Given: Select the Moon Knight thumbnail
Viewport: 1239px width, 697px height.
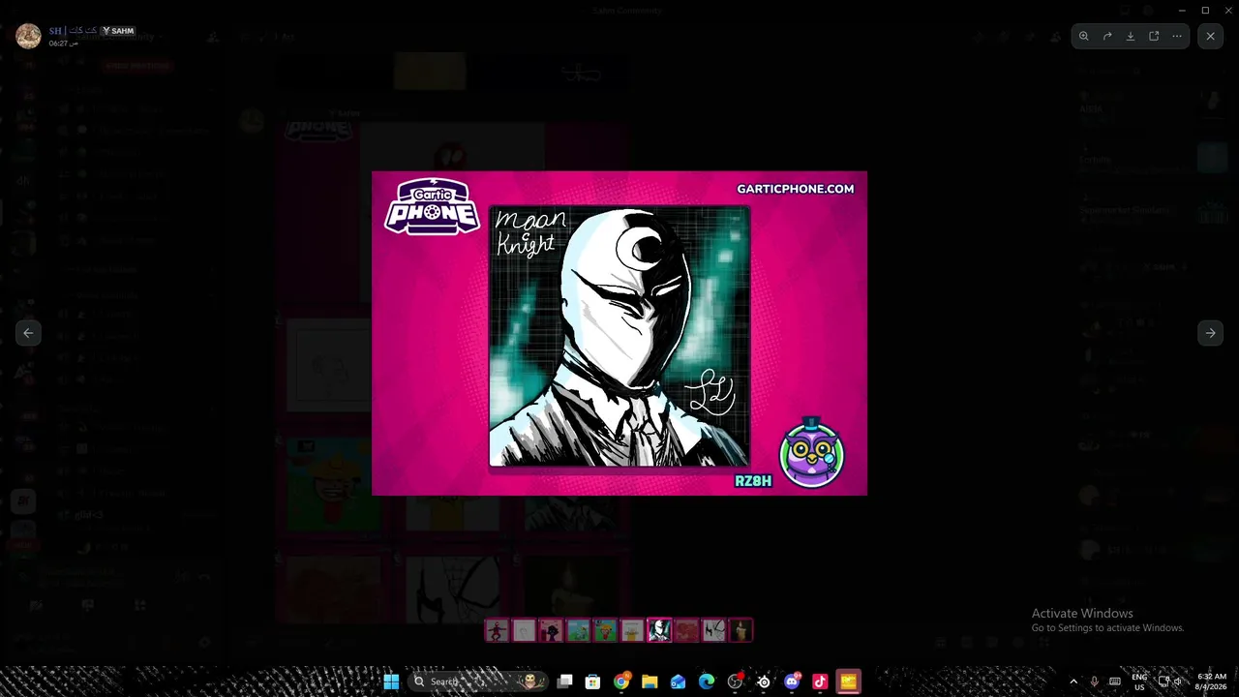Looking at the screenshot, I should (x=659, y=631).
